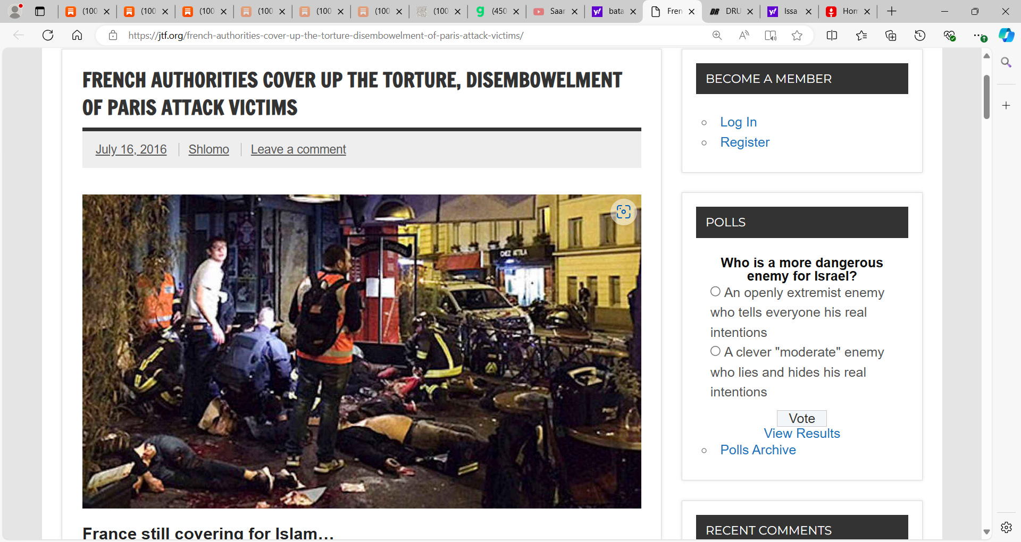The width and height of the screenshot is (1021, 542).
Task: Open author link 'Shlomo'
Action: pyautogui.click(x=208, y=149)
